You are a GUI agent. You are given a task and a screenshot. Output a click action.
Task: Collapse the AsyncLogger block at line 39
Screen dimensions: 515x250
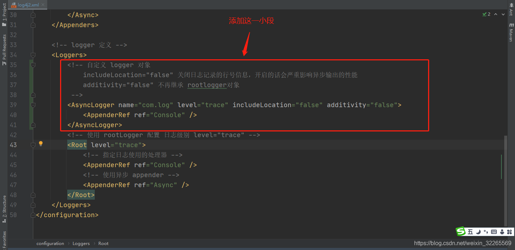pos(33,105)
